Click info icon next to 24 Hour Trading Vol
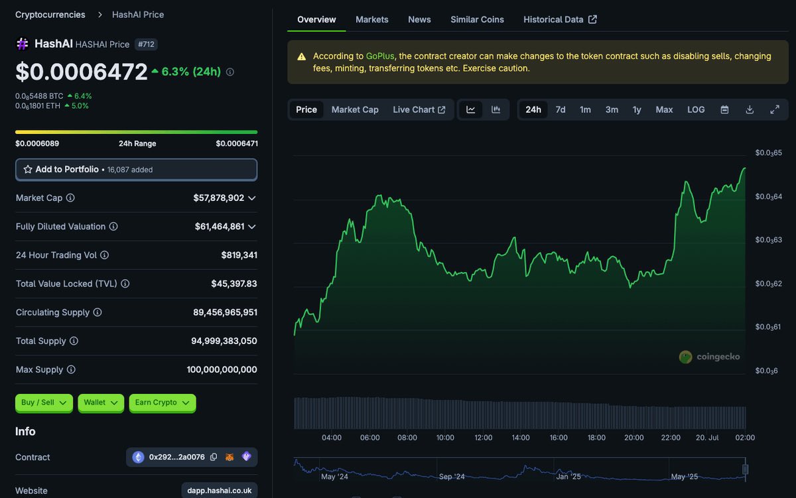 [x=104, y=255]
